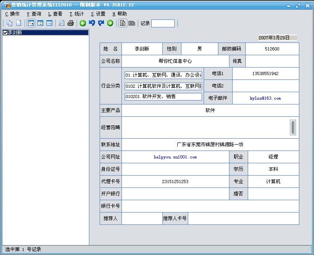Open print preview magnifier icon
The height and width of the screenshot is (255, 314).
[62, 23]
